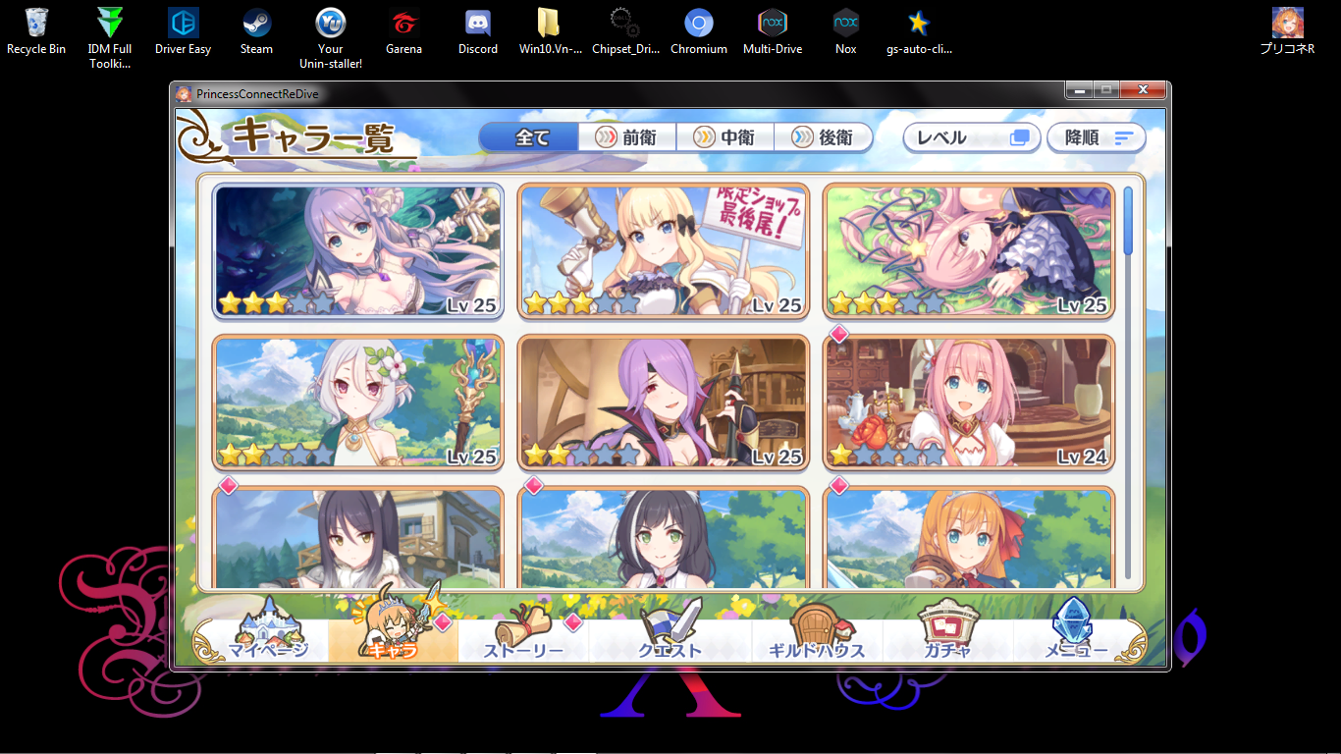
Task: Select the Garena desktop icon
Action: click(x=404, y=31)
